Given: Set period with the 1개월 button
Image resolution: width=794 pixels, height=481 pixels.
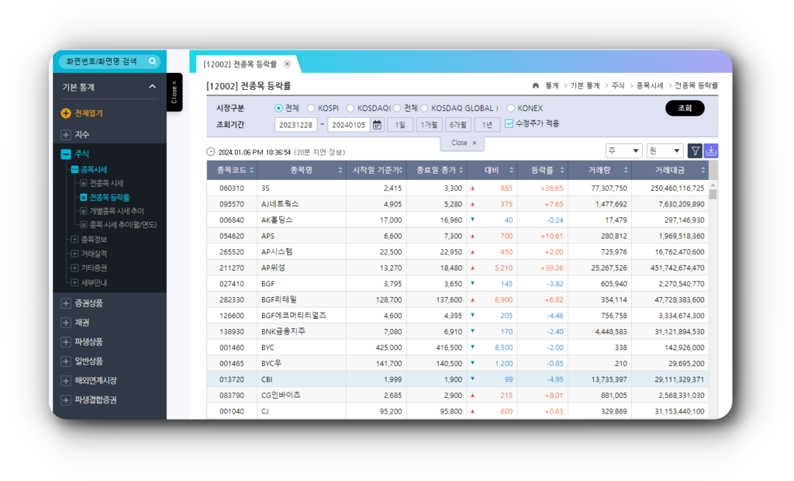Looking at the screenshot, I should pos(429,125).
